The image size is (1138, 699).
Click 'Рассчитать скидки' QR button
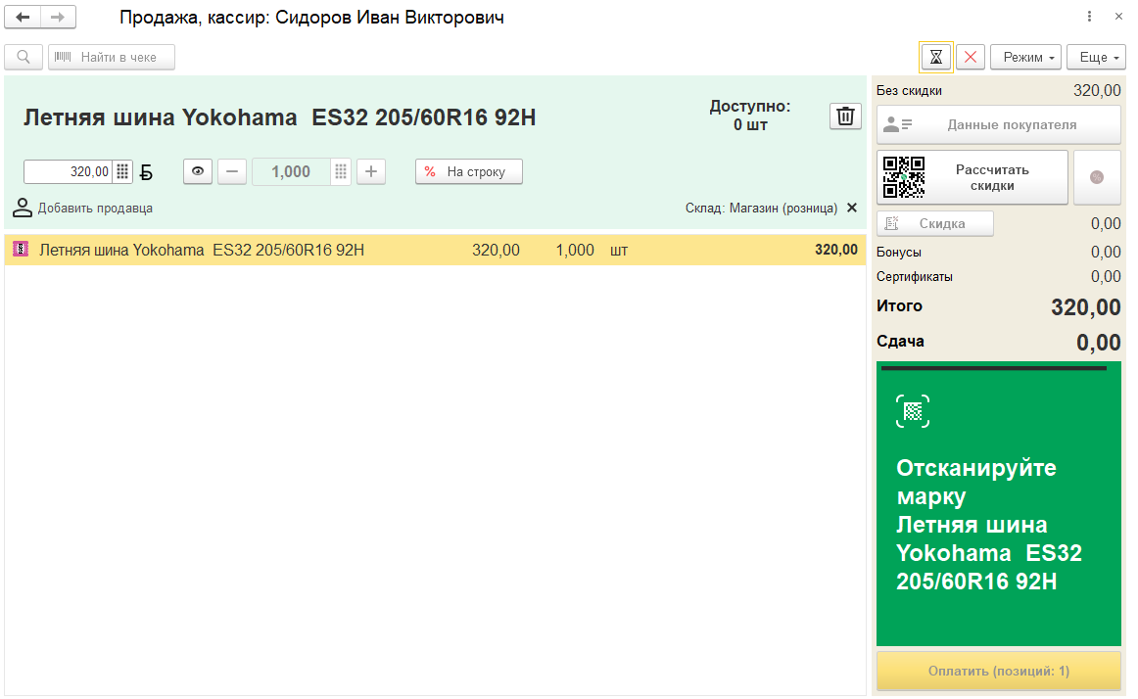[972, 177]
